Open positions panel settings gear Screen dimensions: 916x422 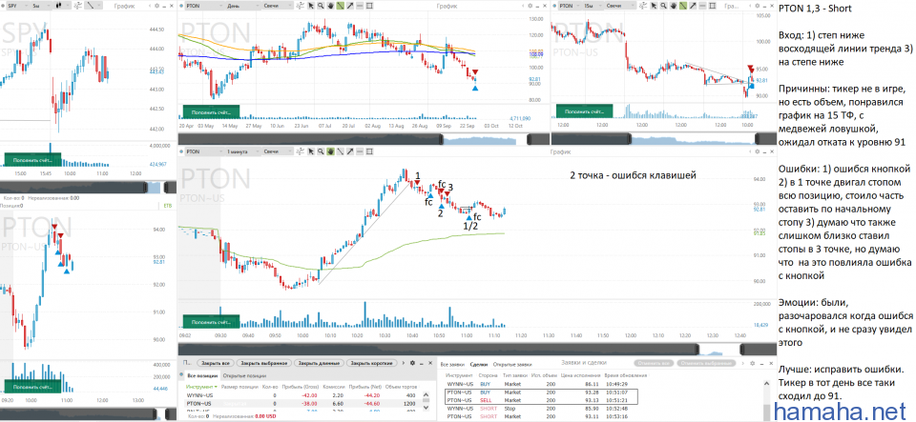[412, 363]
